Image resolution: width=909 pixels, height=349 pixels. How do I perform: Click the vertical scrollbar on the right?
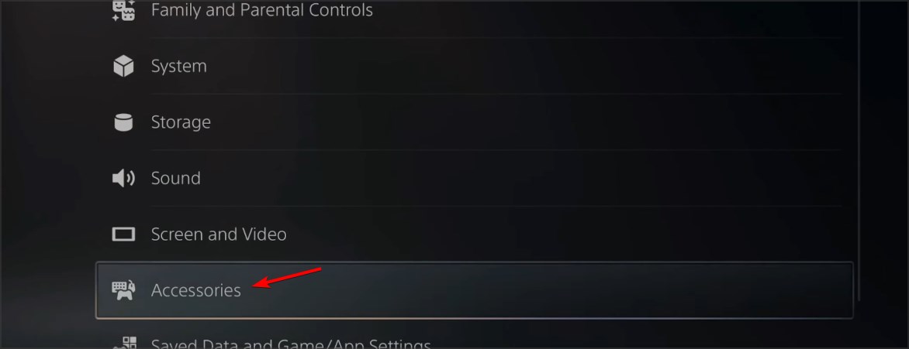tap(858, 150)
